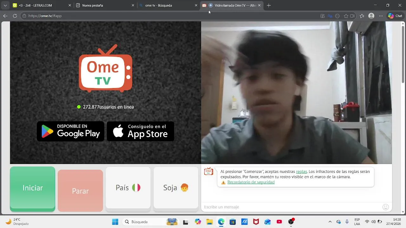Image resolution: width=406 pixels, height=228 pixels.
Task: Click the 272.877 usuarios en línea text
Action: pos(108,107)
